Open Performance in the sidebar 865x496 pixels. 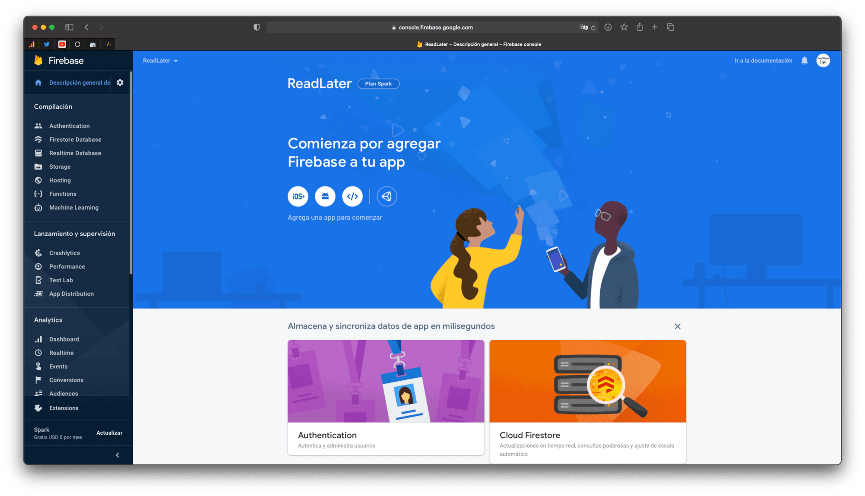click(x=67, y=266)
